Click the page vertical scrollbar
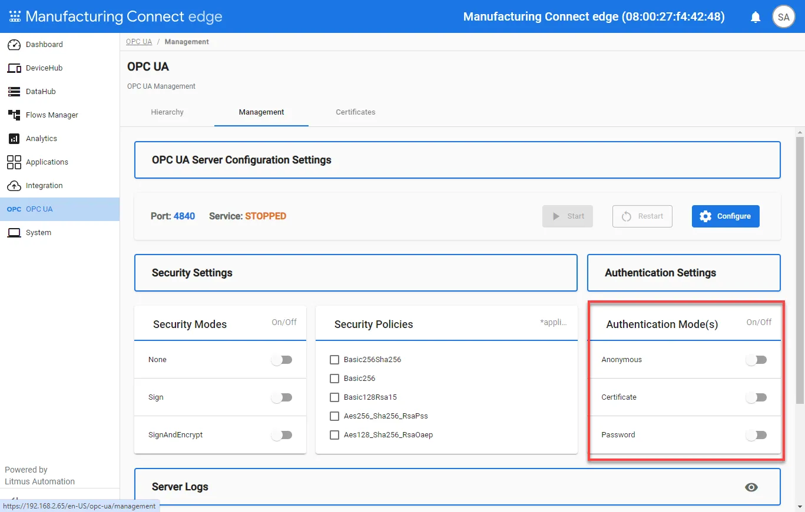This screenshot has height=512, width=805. click(800, 270)
